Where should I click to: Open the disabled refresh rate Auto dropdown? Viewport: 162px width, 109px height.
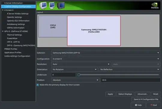click(x=136, y=64)
